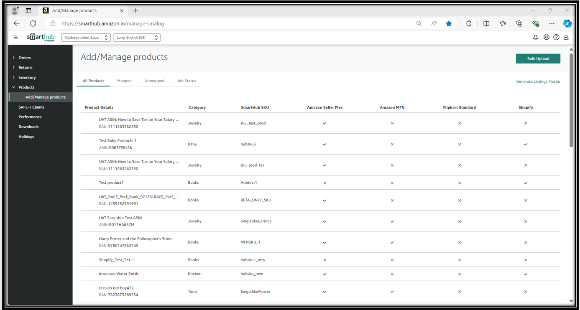
Task: Switch to the Job Status tab
Action: click(x=187, y=81)
